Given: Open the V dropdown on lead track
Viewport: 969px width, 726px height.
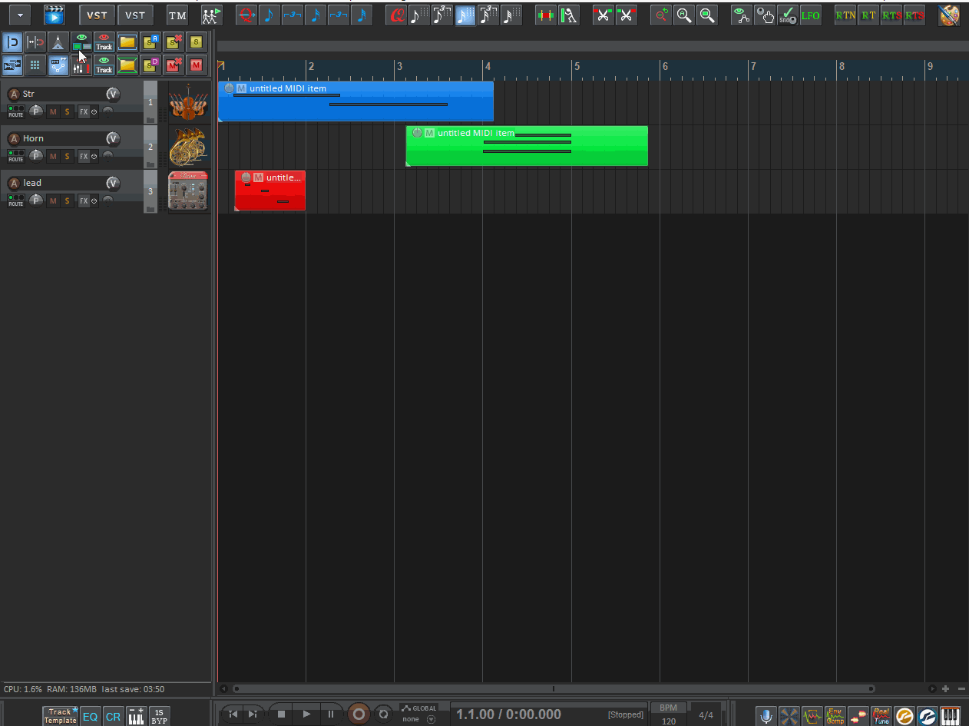Looking at the screenshot, I should (113, 184).
